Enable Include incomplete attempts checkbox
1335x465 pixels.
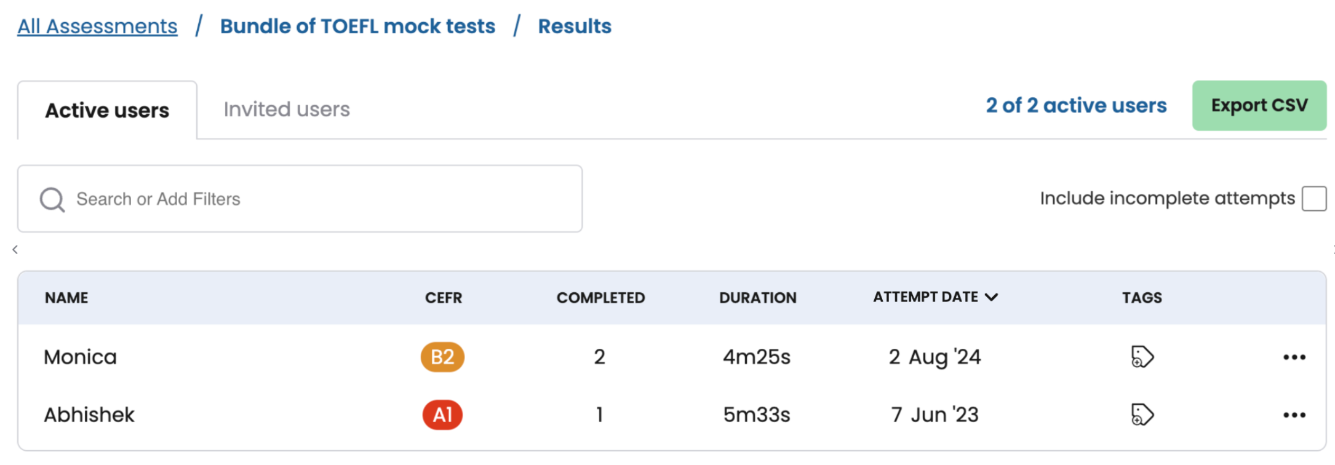point(1313,199)
